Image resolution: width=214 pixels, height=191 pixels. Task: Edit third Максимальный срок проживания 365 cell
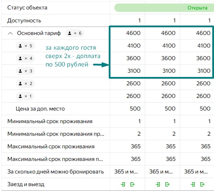[197, 146]
